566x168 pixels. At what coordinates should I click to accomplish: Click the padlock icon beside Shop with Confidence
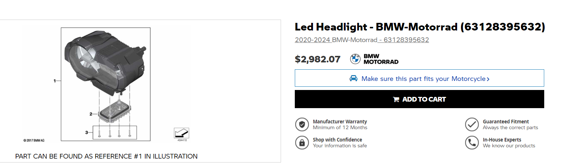pyautogui.click(x=302, y=143)
